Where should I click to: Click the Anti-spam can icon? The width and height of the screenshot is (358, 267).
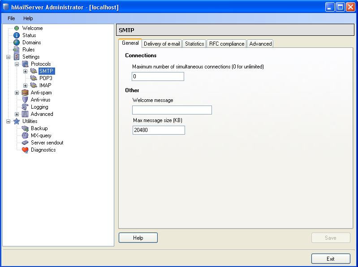click(25, 93)
